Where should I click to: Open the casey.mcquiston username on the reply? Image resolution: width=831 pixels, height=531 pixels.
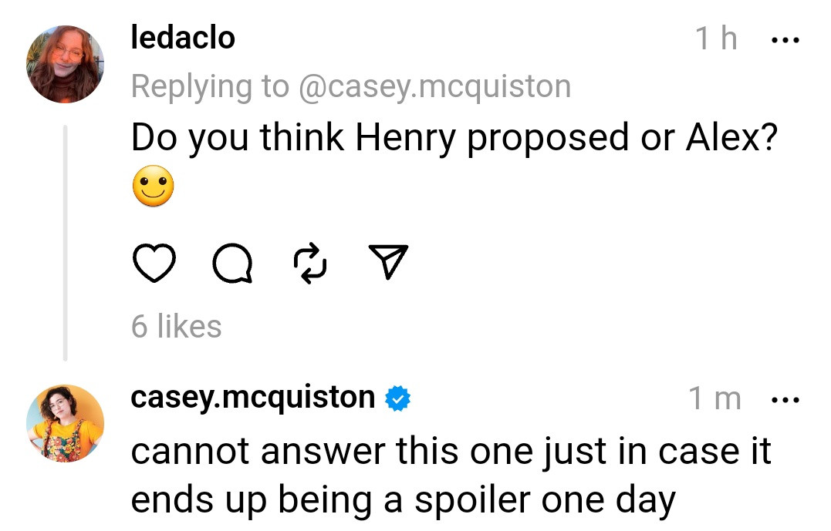pos(253,398)
